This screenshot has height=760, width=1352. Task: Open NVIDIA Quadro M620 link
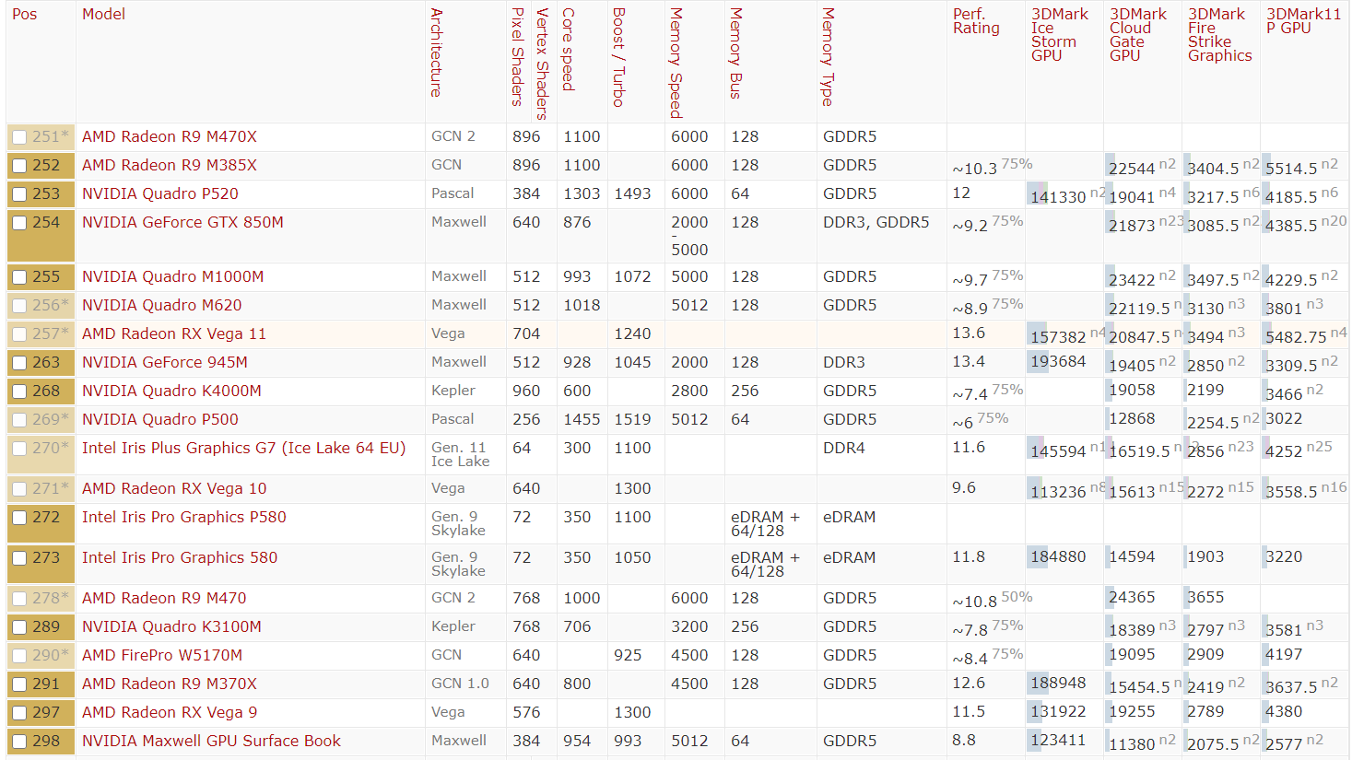pyautogui.click(x=162, y=306)
